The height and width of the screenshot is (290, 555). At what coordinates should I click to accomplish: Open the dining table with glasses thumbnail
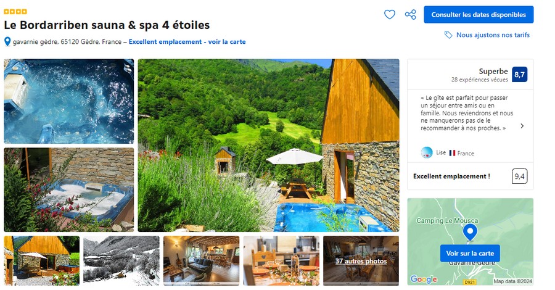281,260
